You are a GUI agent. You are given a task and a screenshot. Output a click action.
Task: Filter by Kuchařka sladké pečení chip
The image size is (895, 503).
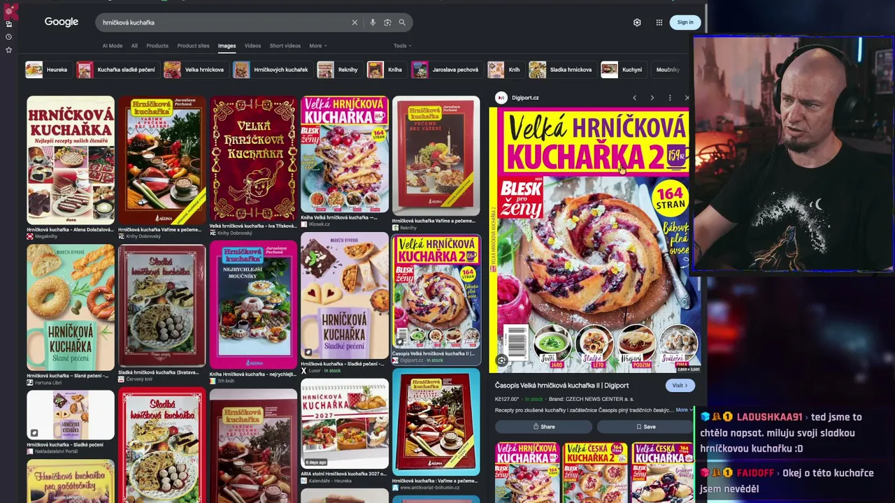pyautogui.click(x=116, y=70)
